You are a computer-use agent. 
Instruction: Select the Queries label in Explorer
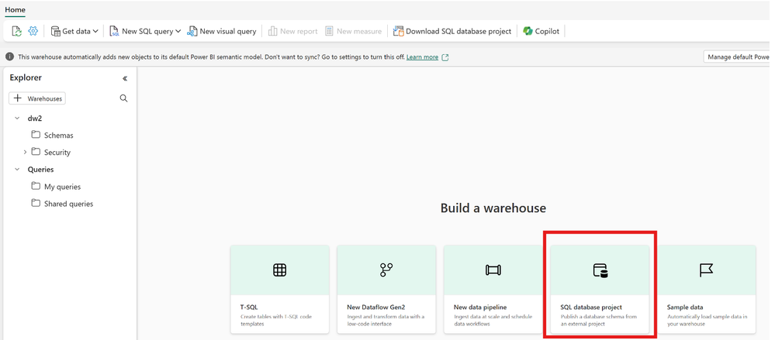tap(40, 170)
